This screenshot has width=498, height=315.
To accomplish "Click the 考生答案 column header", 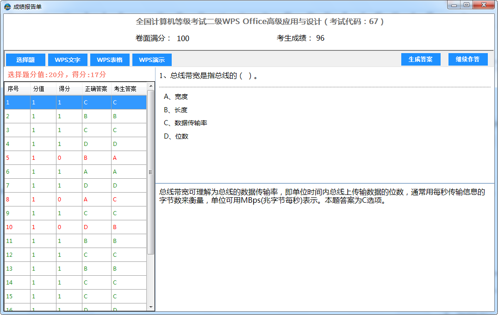I will pyautogui.click(x=129, y=89).
